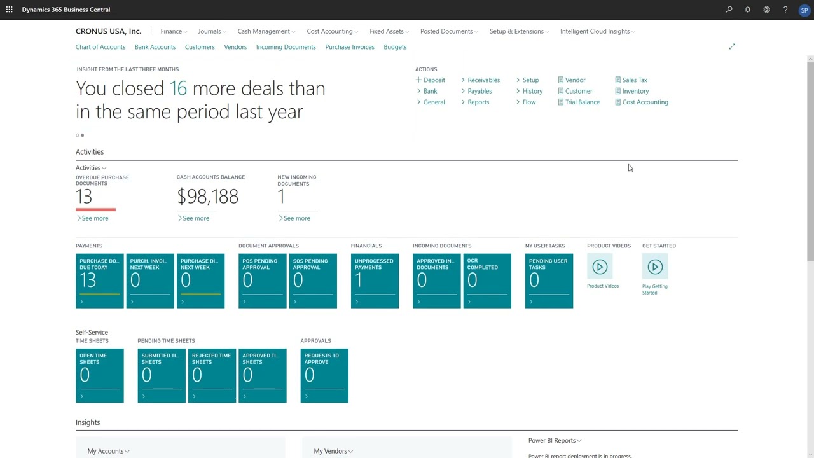See more under Cash Accounts Balance
This screenshot has width=814, height=458.
pyautogui.click(x=193, y=218)
